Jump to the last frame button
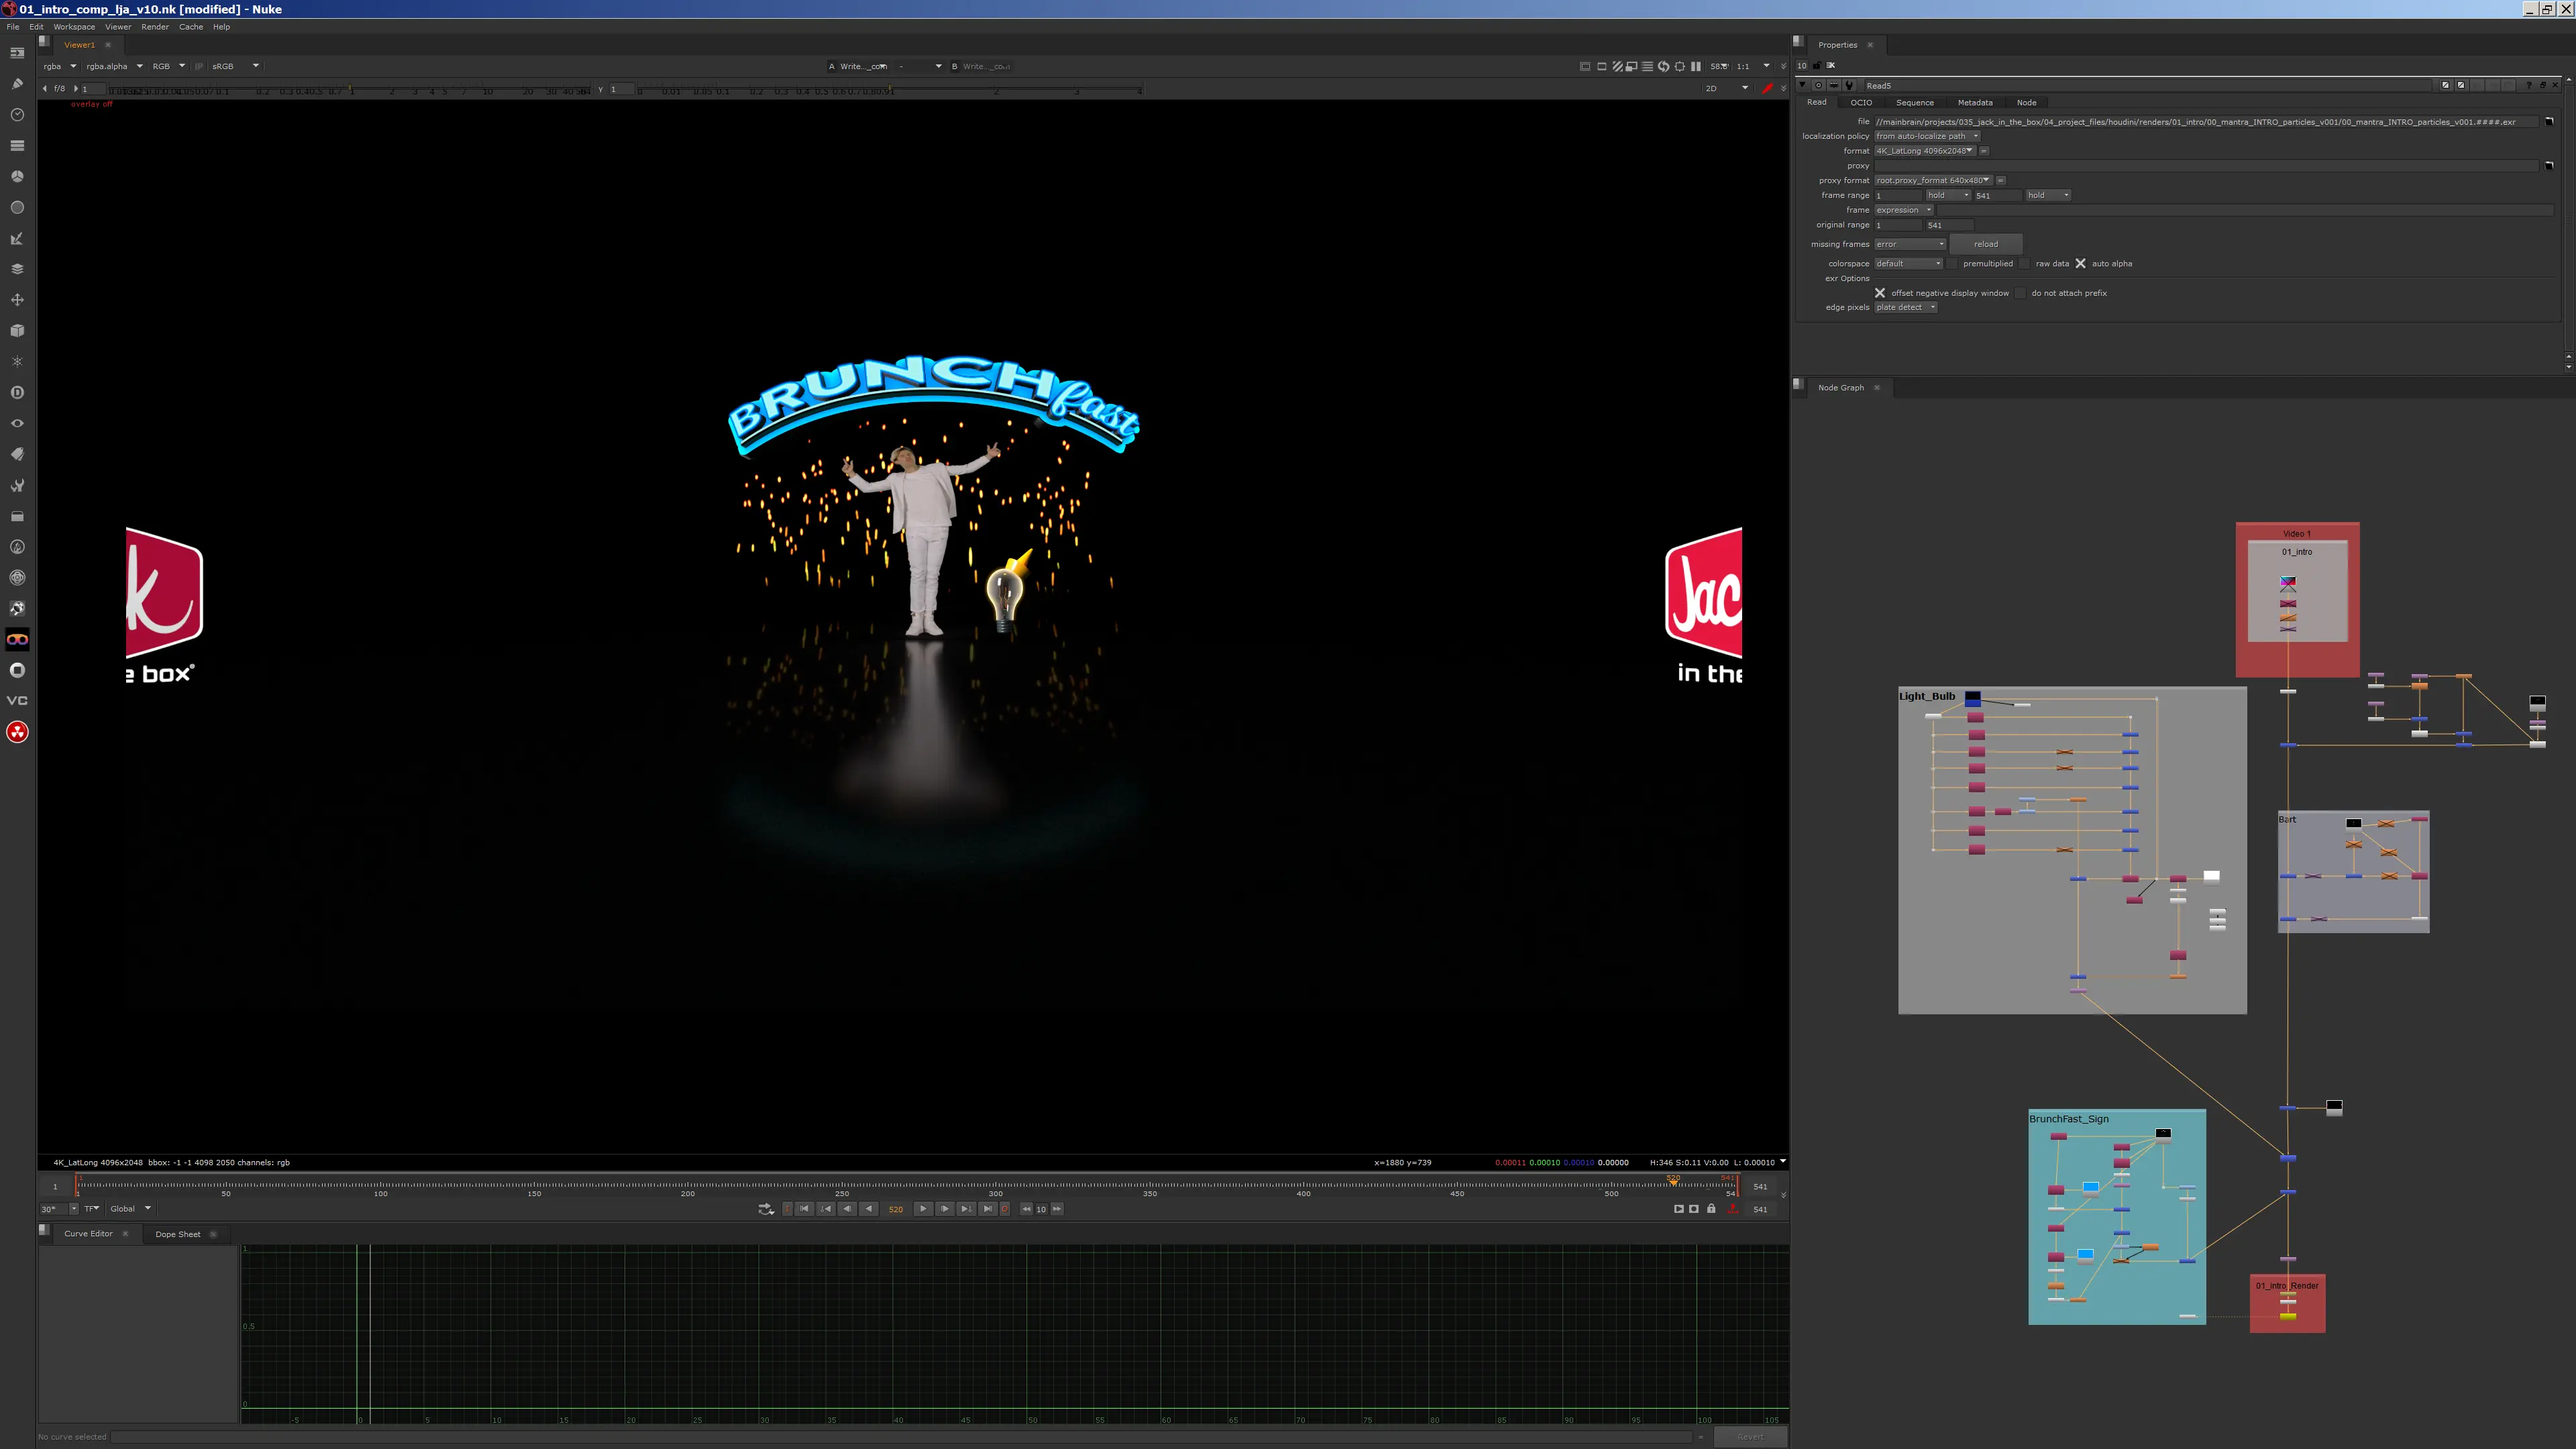 (987, 1209)
